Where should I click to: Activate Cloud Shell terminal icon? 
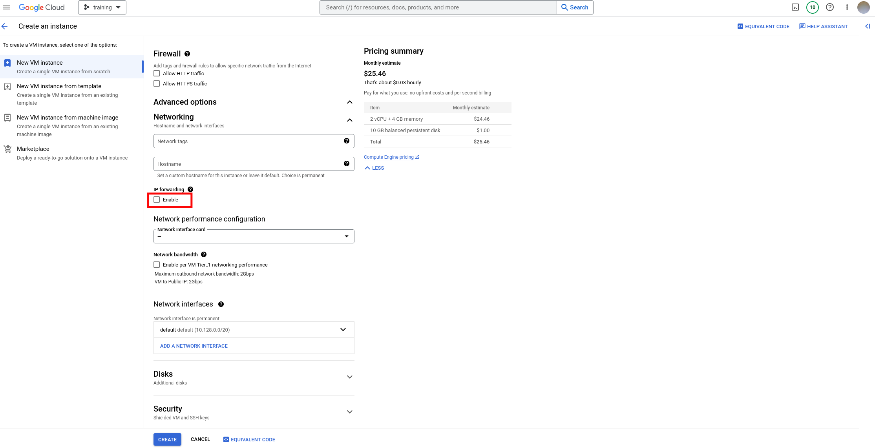pyautogui.click(x=795, y=7)
